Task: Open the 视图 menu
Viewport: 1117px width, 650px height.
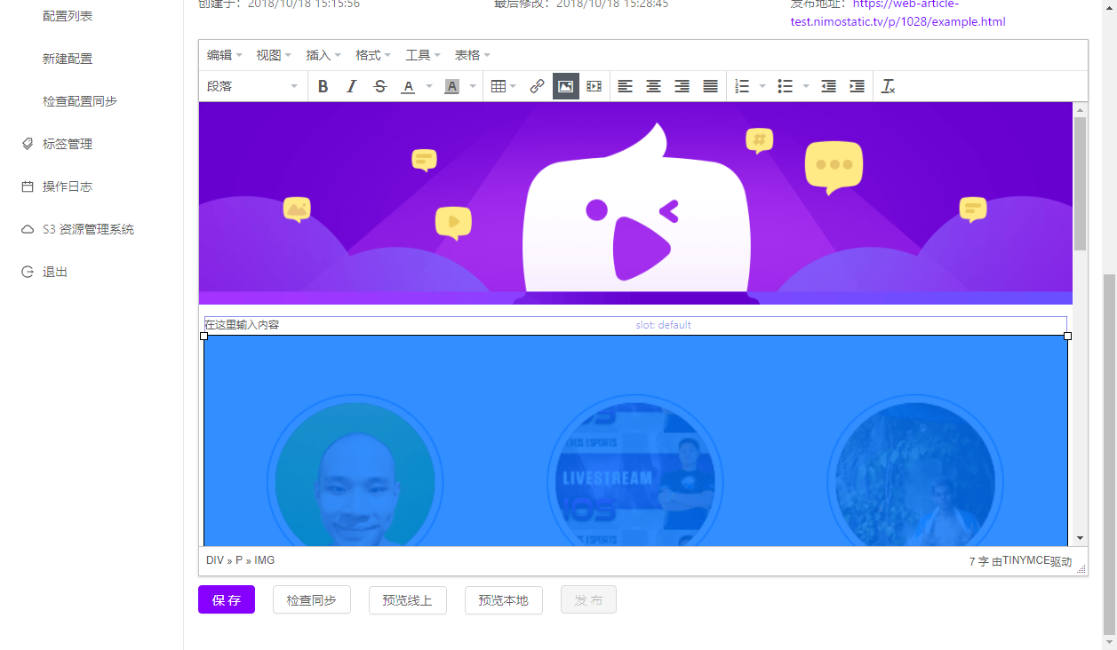Action: tap(274, 55)
